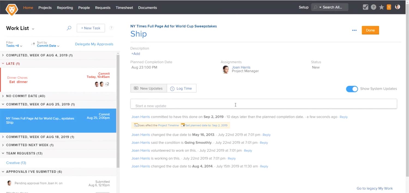Viewport: 409px width, 193px height.
Task: Reply to volunteered to work on this update
Action: click(248, 151)
